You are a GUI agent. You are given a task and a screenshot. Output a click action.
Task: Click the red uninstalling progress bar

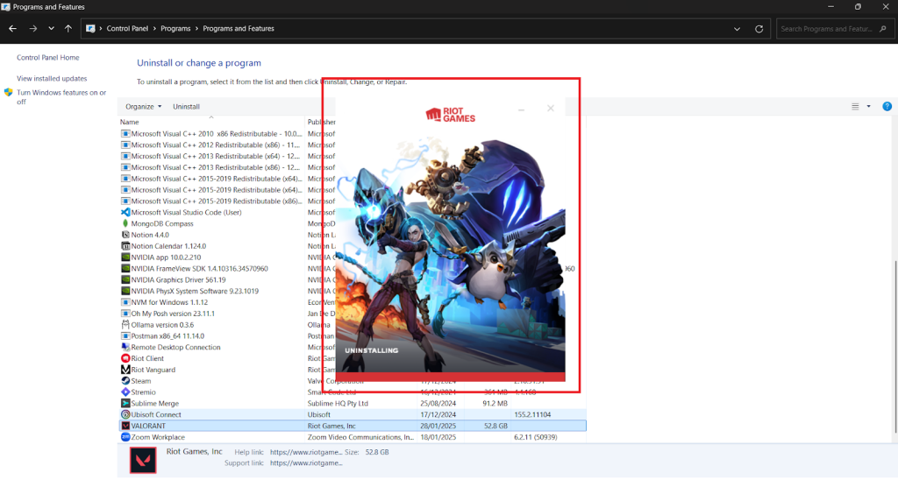(450, 377)
